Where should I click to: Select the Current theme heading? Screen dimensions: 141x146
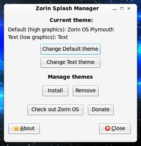click(x=71, y=20)
